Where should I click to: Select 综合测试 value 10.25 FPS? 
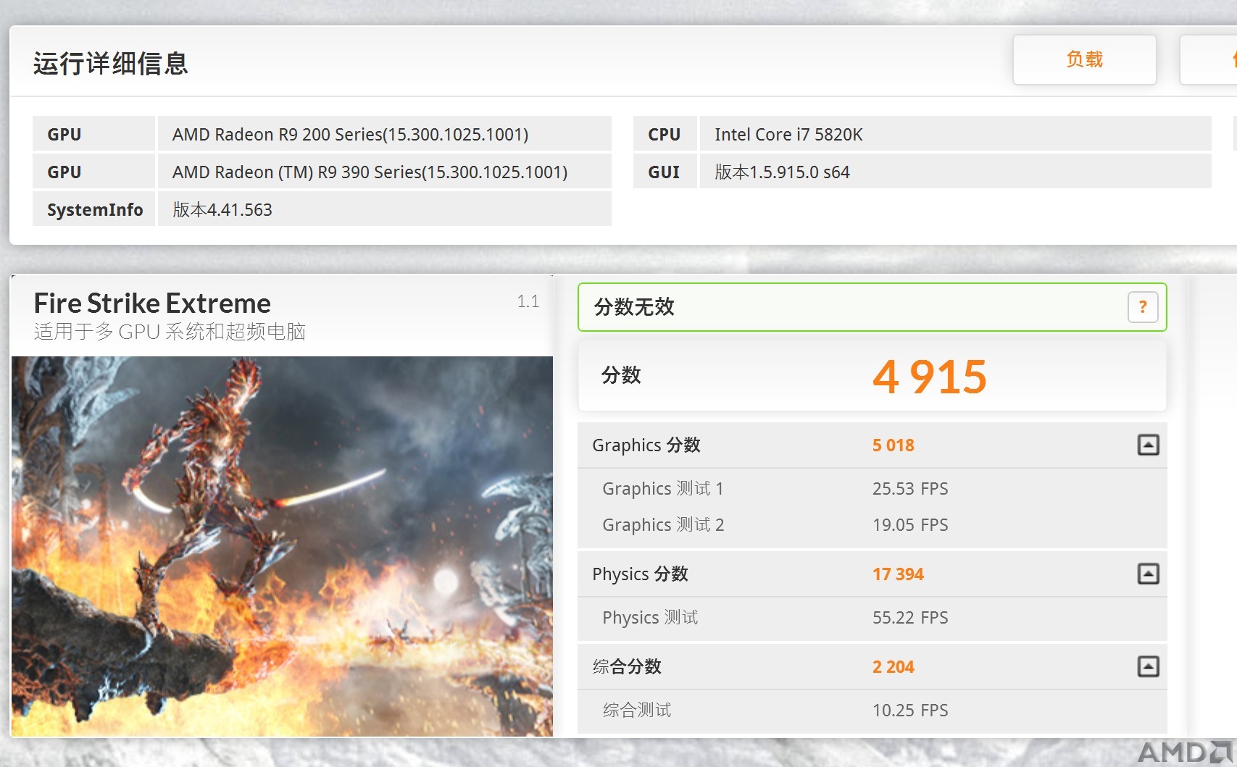910,711
